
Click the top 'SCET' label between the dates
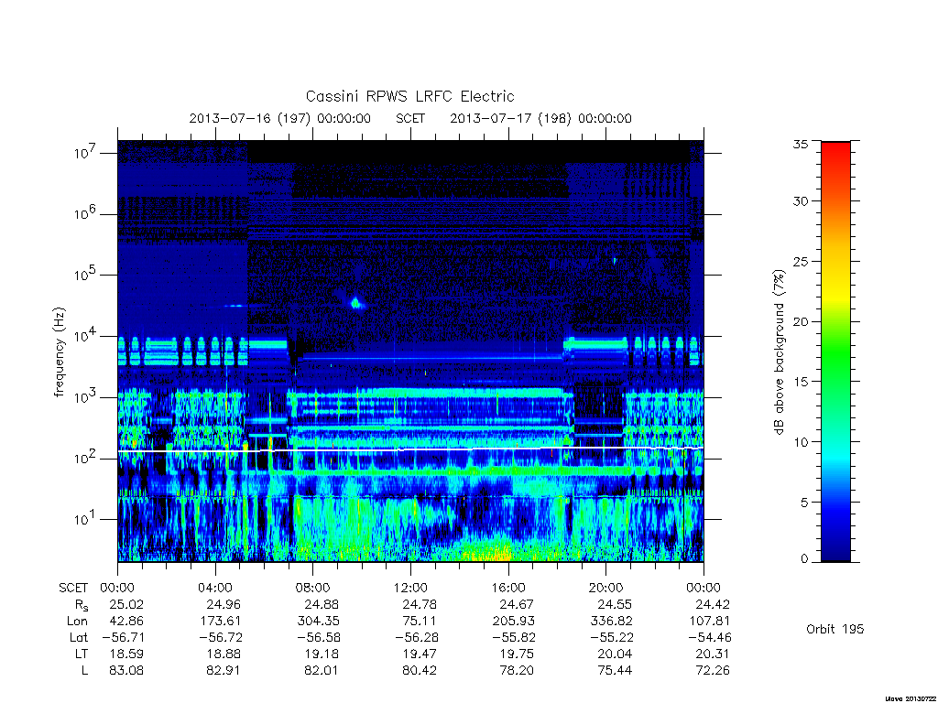pyautogui.click(x=410, y=118)
